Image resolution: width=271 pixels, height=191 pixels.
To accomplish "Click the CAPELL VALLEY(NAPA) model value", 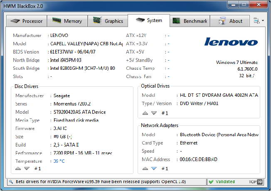I will (86, 44).
